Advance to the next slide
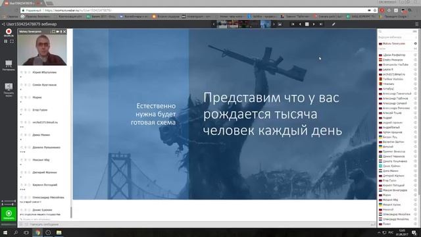Image resolution: width=421 pixels, height=237 pixels. pos(314,24)
